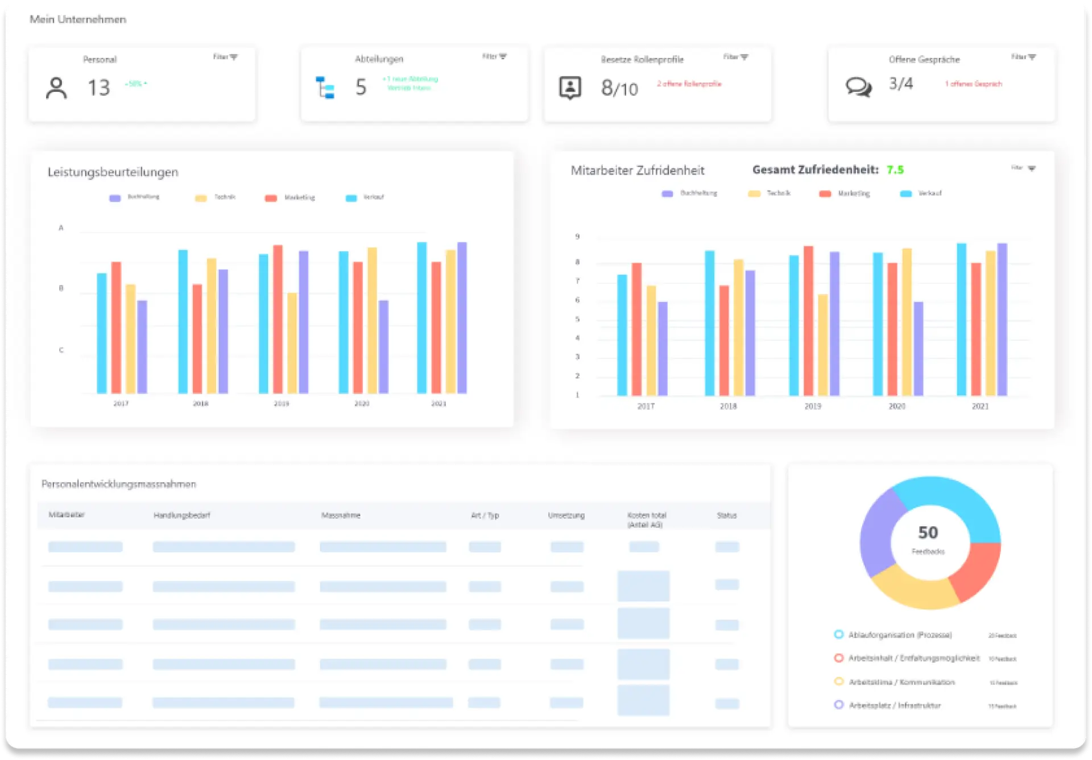Click the Personalentwicklungsmassnahmen table title
Viewport: 1092px width, 760px height.
coord(118,484)
